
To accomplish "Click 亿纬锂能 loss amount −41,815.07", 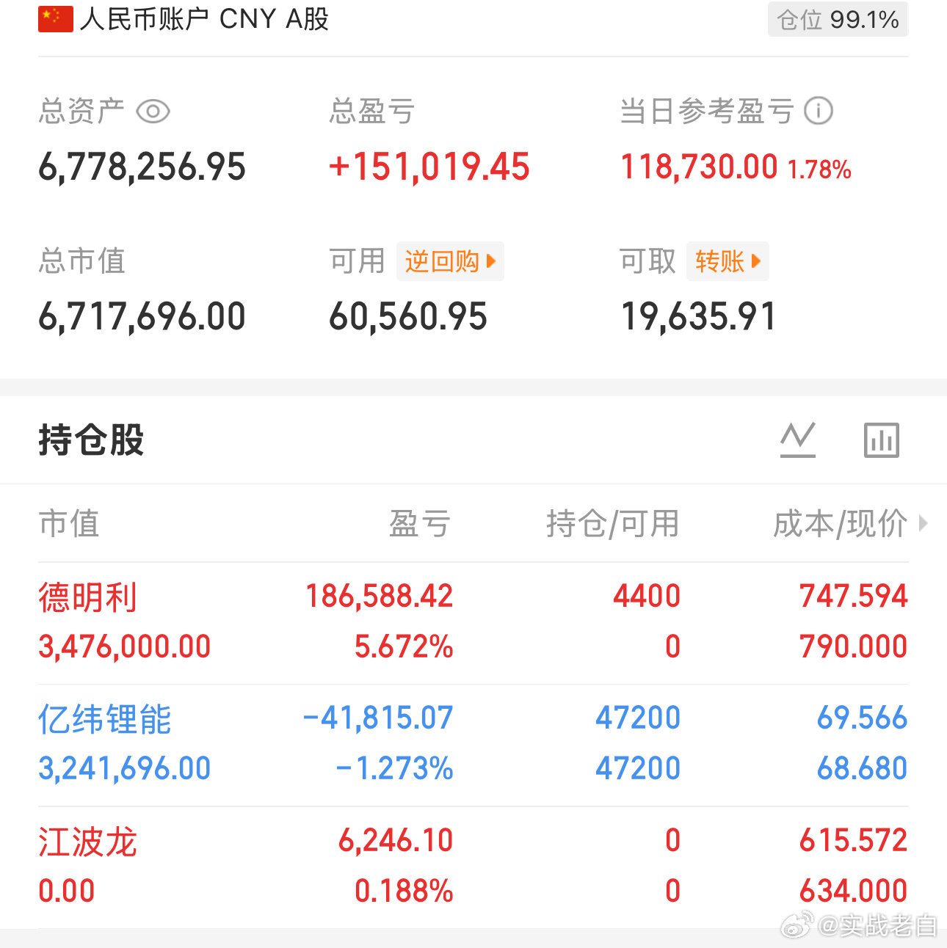I will click(378, 718).
